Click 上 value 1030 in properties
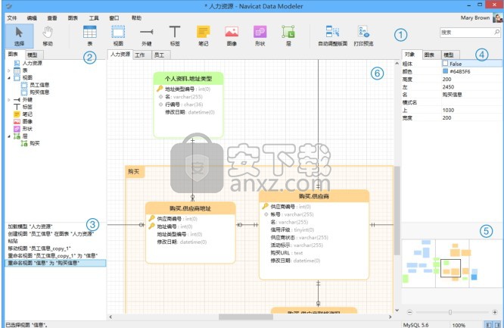Screen dimensions: 504x328 point(449,110)
